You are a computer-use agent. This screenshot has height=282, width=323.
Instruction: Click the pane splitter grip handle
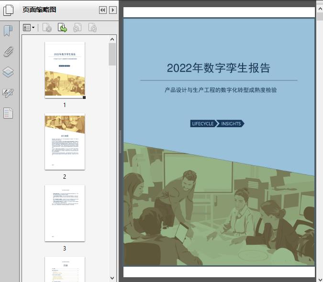[120, 142]
